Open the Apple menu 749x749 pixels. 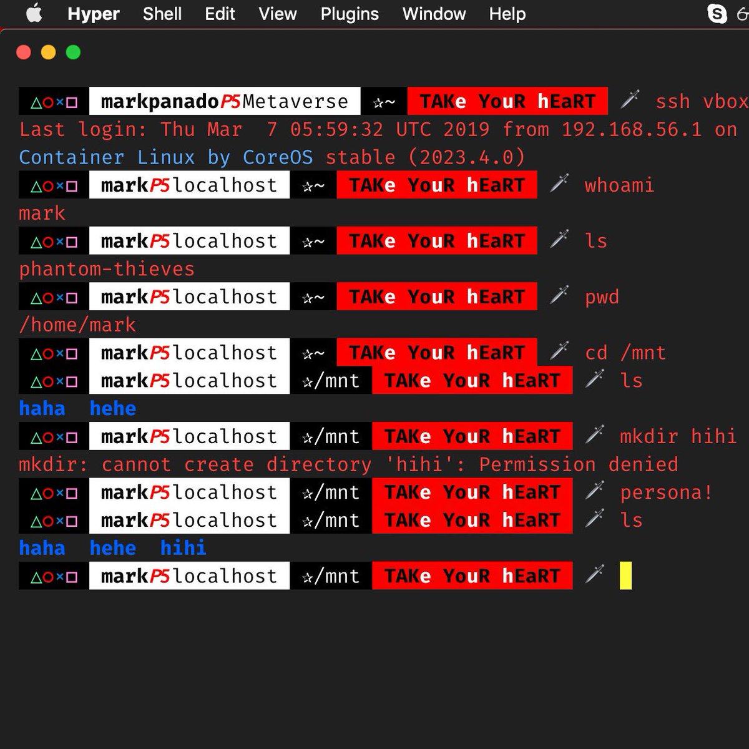[x=34, y=14]
